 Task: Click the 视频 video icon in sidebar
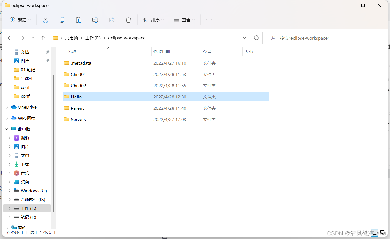click(x=17, y=138)
